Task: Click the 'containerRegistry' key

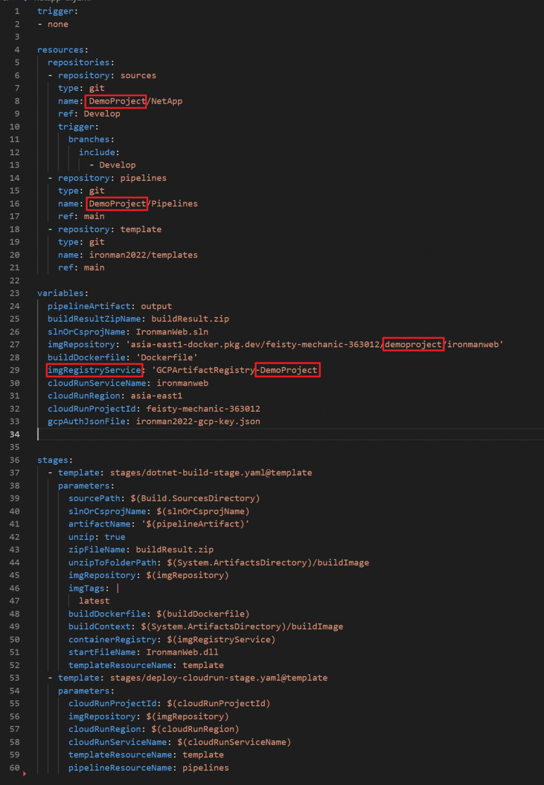Action: pyautogui.click(x=113, y=640)
